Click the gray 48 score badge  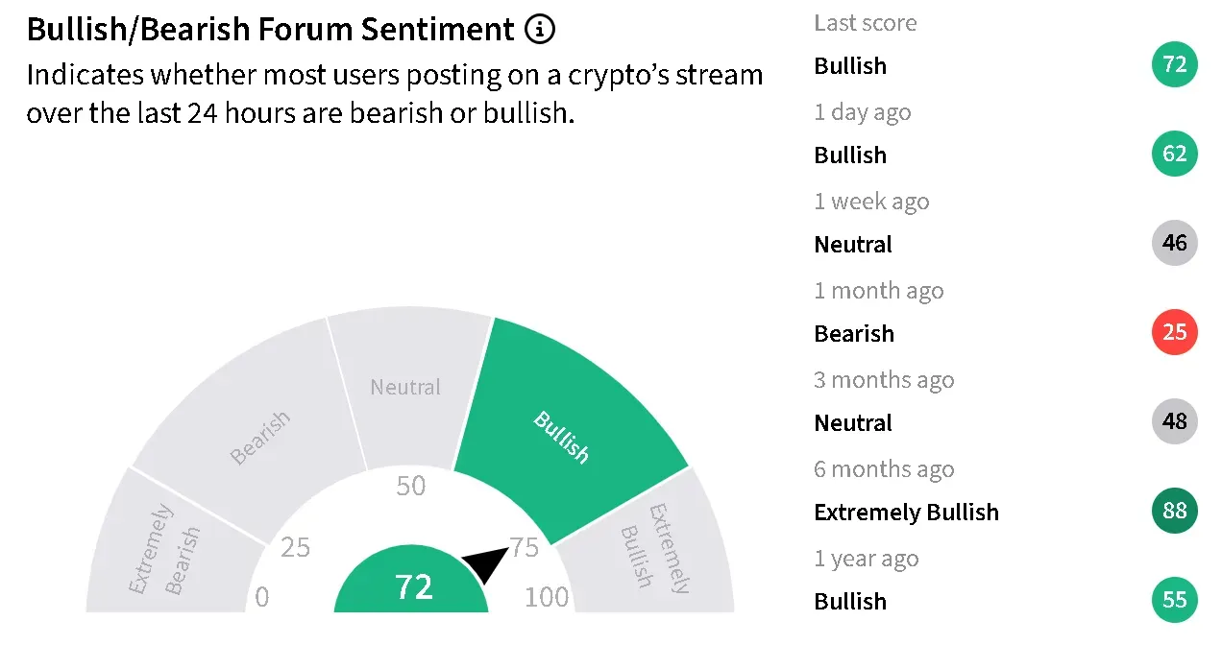(1175, 422)
